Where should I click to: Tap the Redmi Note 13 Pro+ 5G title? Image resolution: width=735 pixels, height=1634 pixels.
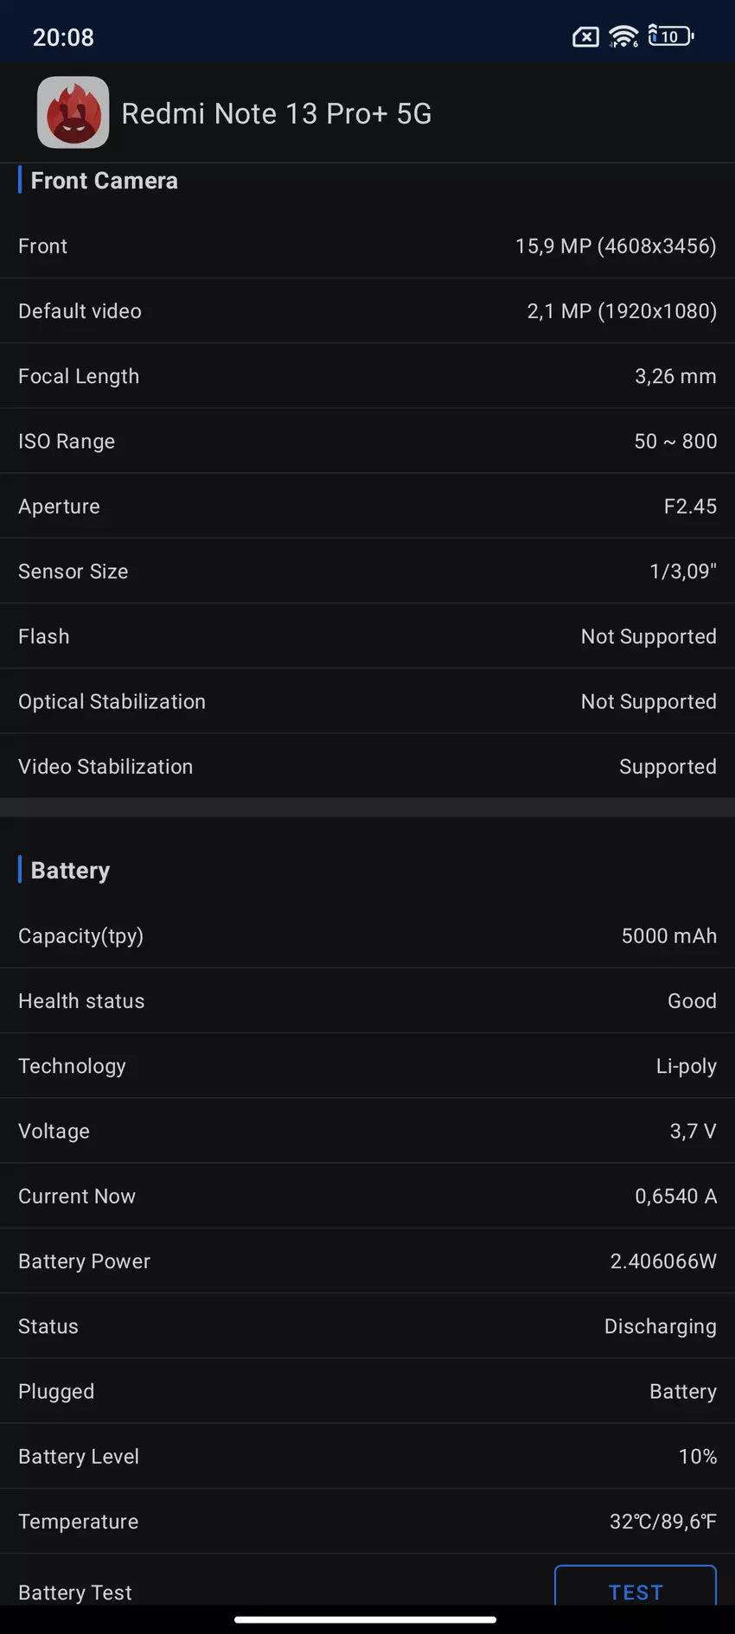click(x=276, y=113)
